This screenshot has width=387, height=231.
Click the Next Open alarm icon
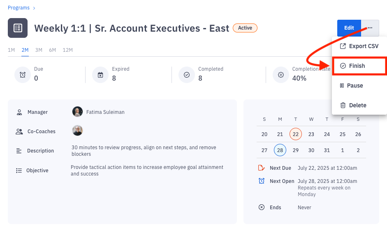click(x=261, y=181)
